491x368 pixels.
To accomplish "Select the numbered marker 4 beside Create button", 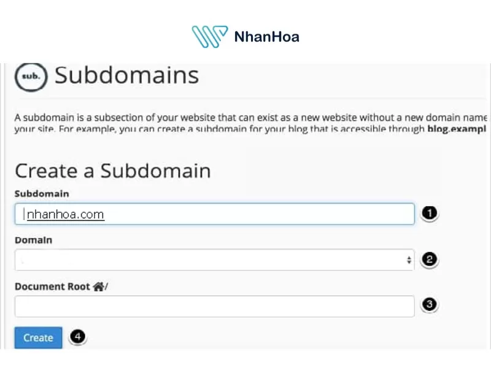I will click(x=78, y=336).
